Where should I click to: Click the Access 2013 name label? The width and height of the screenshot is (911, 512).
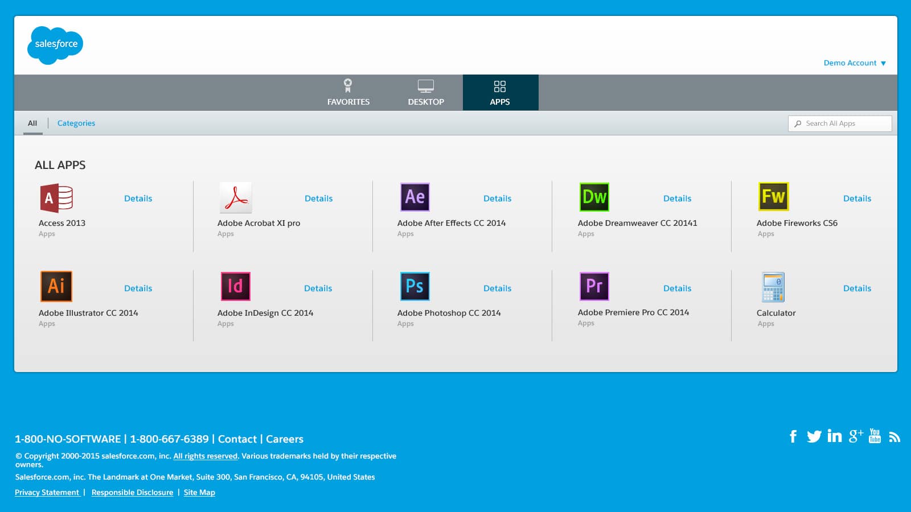click(62, 223)
